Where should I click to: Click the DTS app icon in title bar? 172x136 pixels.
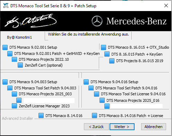point(6,6)
